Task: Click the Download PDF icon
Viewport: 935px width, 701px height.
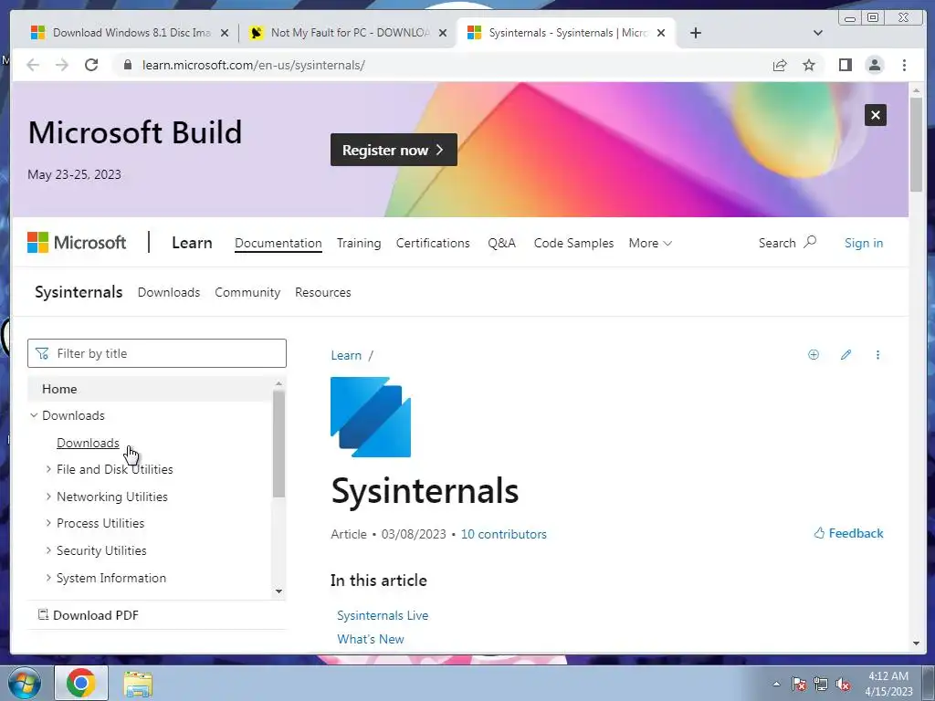Action: point(43,614)
